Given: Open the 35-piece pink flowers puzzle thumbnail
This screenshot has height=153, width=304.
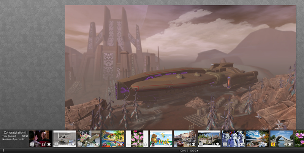Looking at the screenshot, I should 137,139.
